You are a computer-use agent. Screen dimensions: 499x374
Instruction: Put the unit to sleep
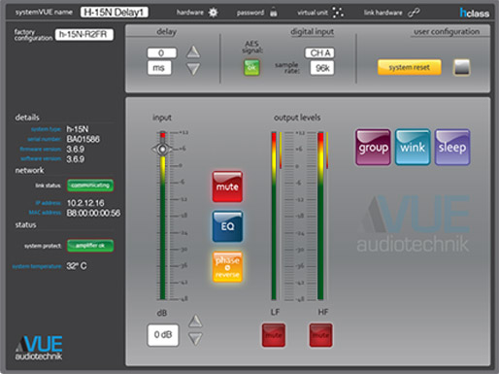pyautogui.click(x=452, y=148)
